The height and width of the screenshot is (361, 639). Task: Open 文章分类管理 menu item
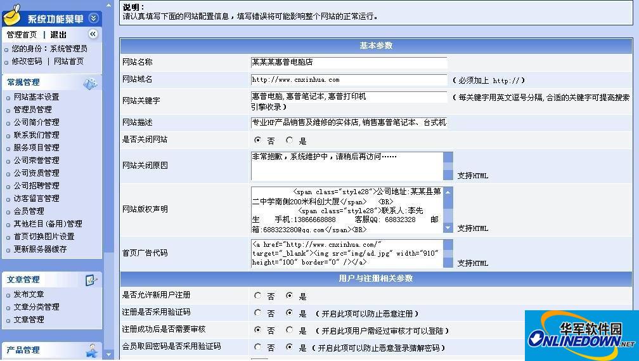(37, 306)
